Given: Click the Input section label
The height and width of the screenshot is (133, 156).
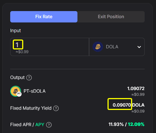Looking at the screenshot, I should (16, 31).
